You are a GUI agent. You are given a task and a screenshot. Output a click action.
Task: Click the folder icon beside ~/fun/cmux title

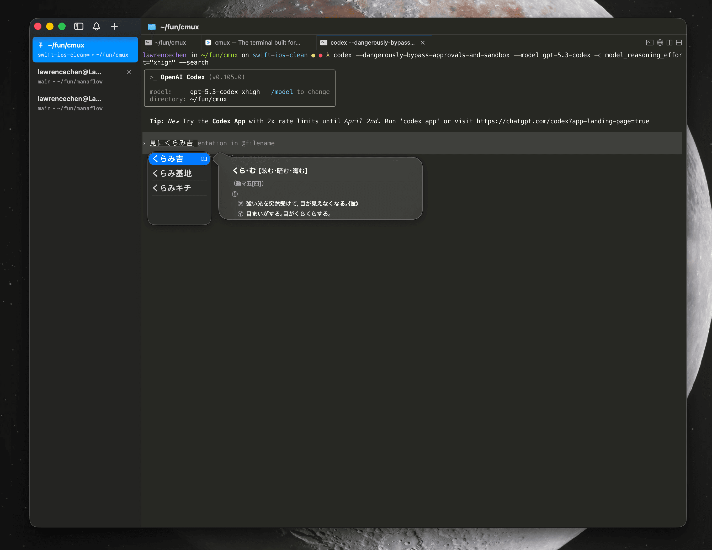(152, 27)
